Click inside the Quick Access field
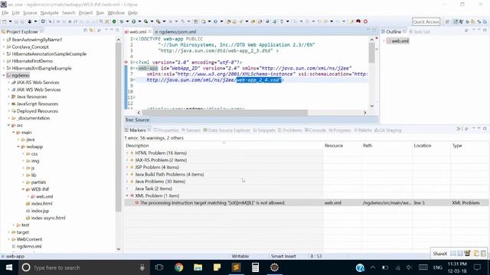The height and width of the screenshot is (275, 490). 426,21
